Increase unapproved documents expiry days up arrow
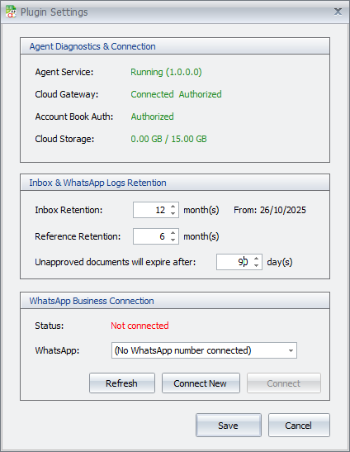This screenshot has height=452, width=350. (x=256, y=259)
